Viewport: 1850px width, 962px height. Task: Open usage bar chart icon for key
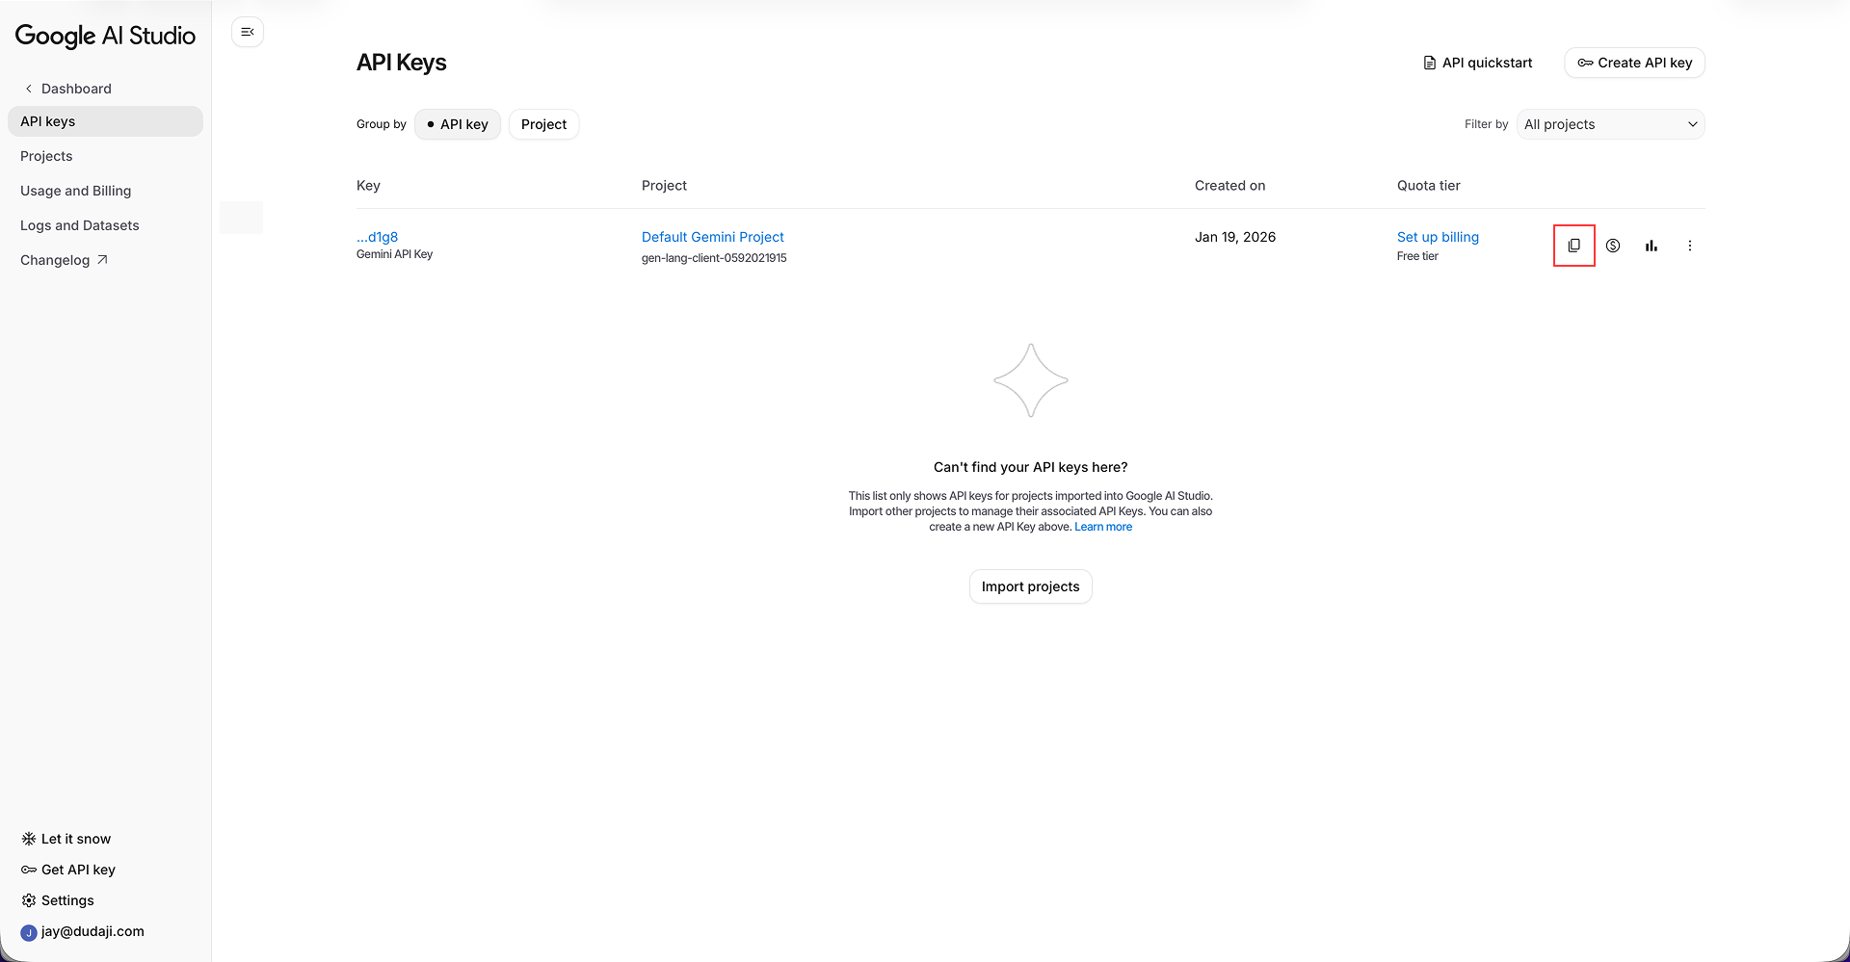(x=1652, y=246)
